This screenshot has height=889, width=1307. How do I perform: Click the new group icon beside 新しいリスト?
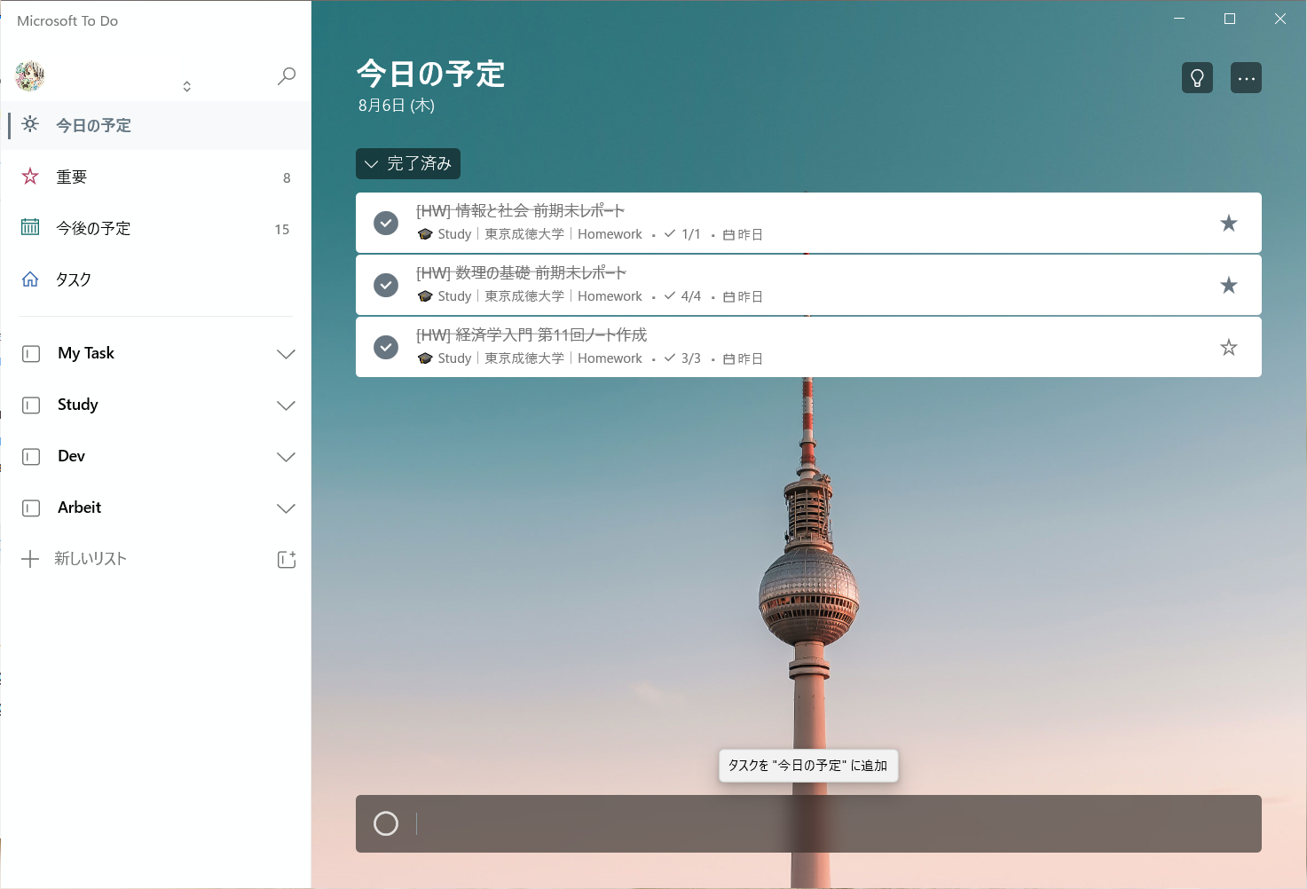tap(286, 559)
